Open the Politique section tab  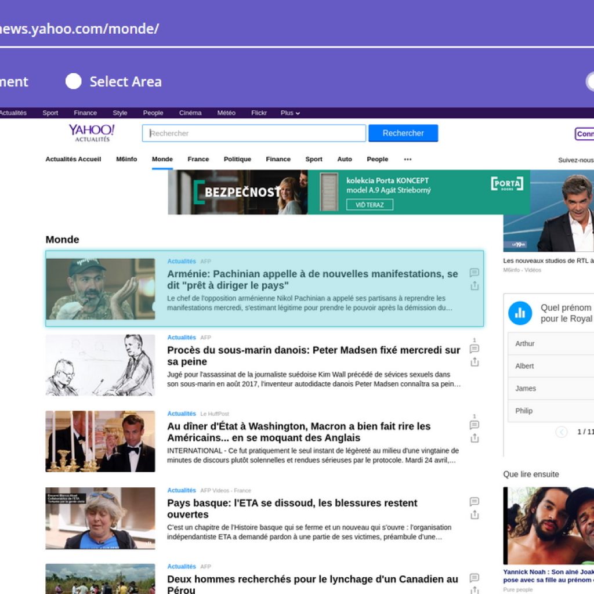tap(237, 159)
